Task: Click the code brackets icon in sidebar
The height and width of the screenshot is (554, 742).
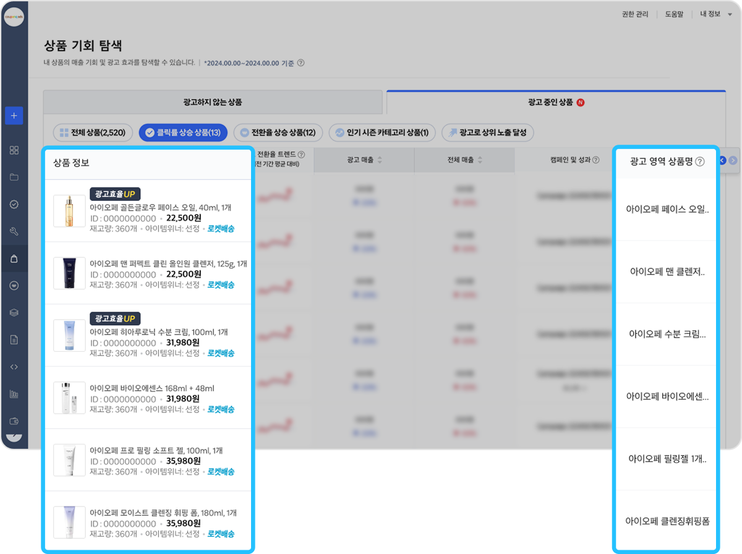Action: coord(14,367)
